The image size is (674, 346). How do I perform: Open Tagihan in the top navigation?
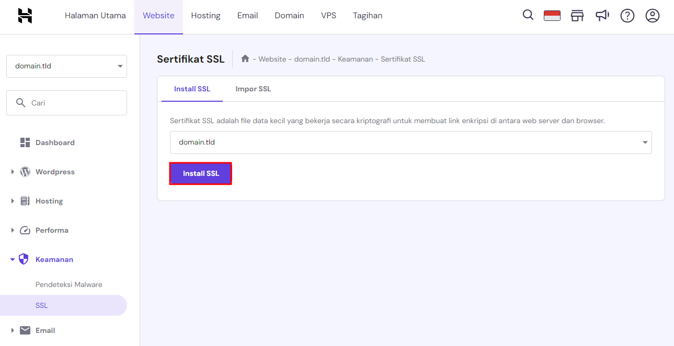pos(368,15)
